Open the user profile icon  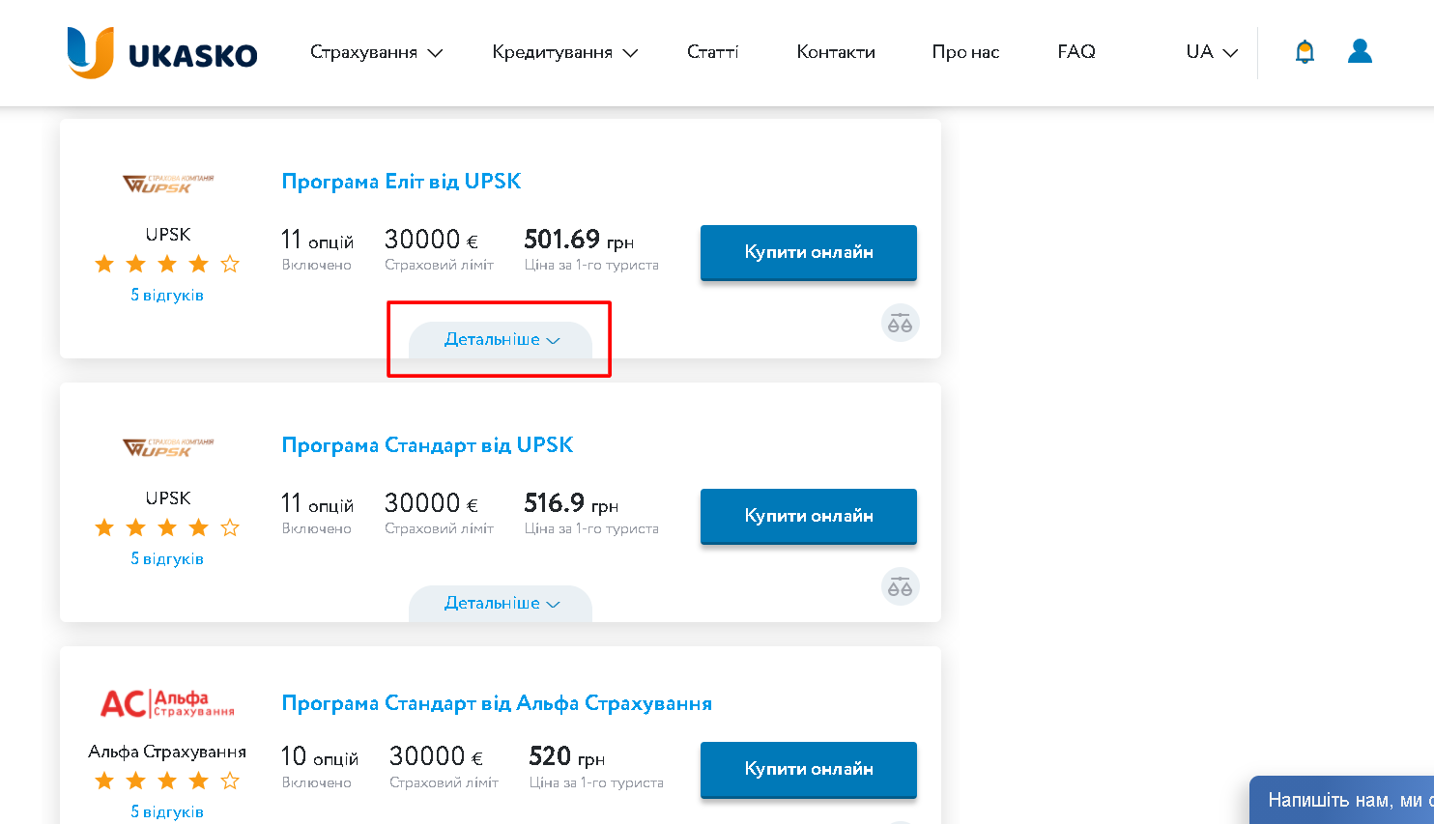[x=1360, y=51]
